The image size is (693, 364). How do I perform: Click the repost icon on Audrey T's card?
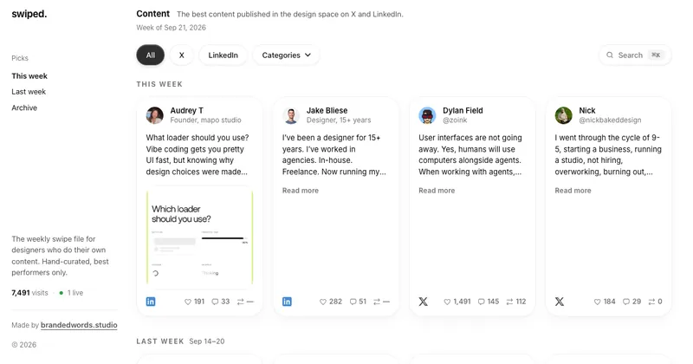pyautogui.click(x=241, y=302)
